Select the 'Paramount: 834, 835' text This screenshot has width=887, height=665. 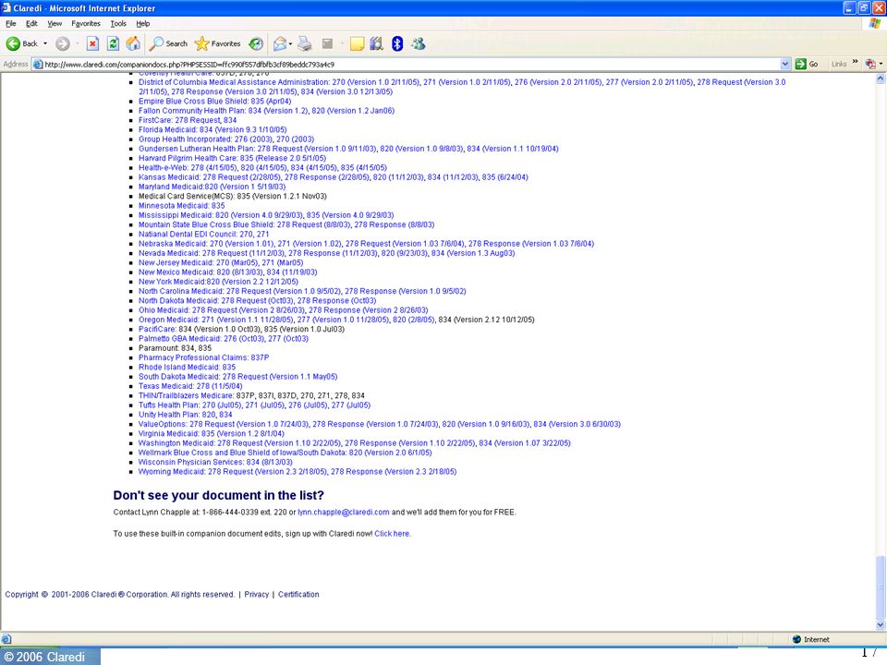176,348
